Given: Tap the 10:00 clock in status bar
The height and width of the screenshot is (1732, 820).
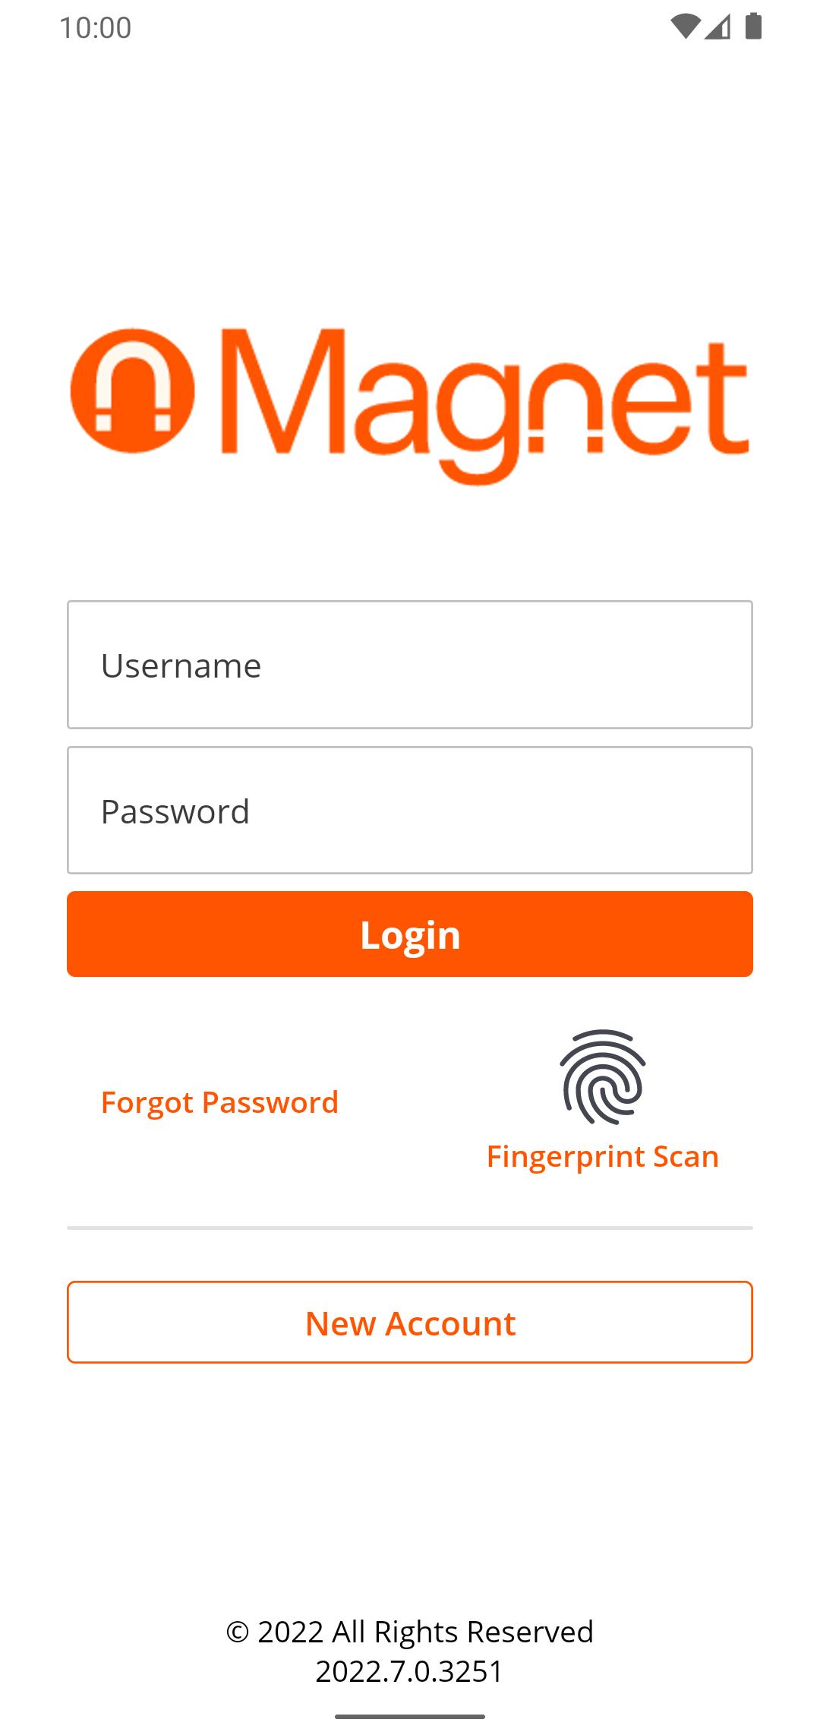Looking at the screenshot, I should (96, 28).
